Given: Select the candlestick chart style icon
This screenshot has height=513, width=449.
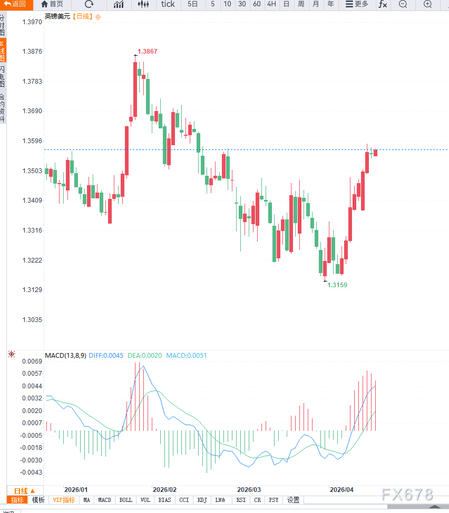Looking at the screenshot, I should point(143,4).
